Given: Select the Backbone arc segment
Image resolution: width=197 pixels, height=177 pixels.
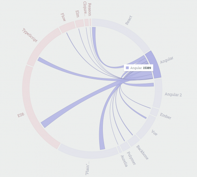Looking at the screenshot, I should click(x=134, y=141).
